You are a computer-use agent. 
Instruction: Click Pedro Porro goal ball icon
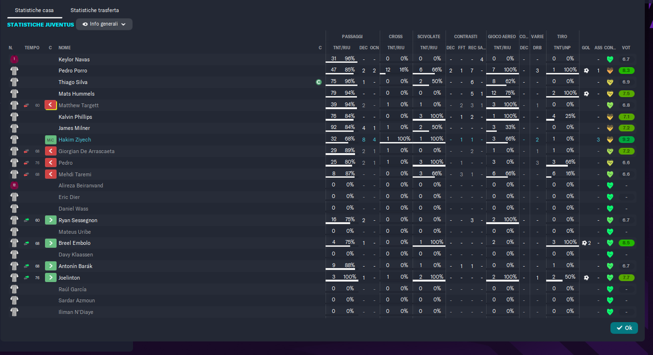point(586,71)
